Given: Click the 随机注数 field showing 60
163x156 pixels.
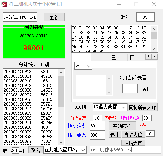Looking at the screenshot, I should tap(98, 126).
